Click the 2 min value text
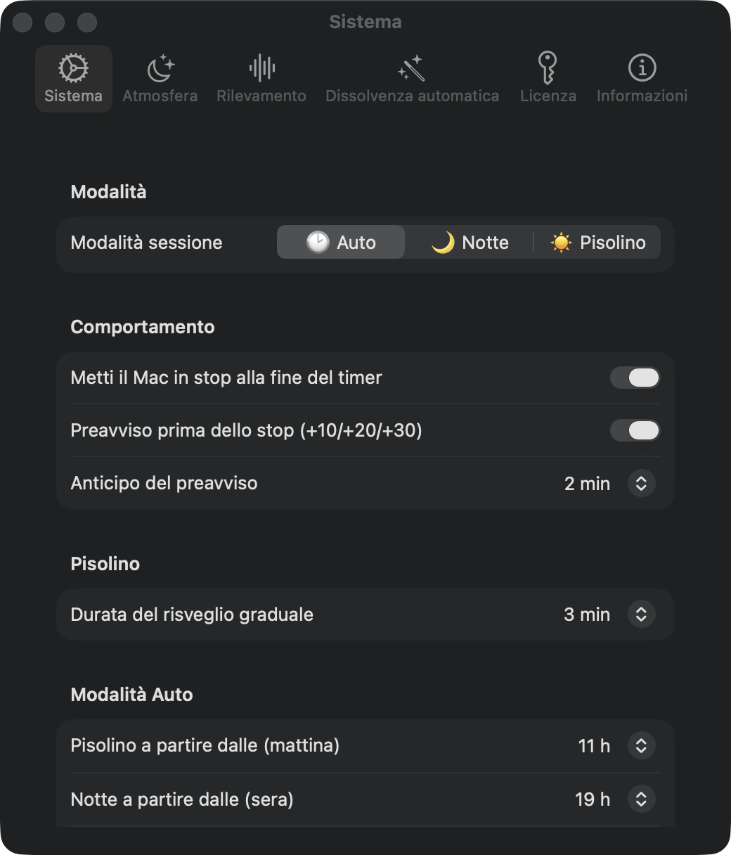 coord(587,484)
